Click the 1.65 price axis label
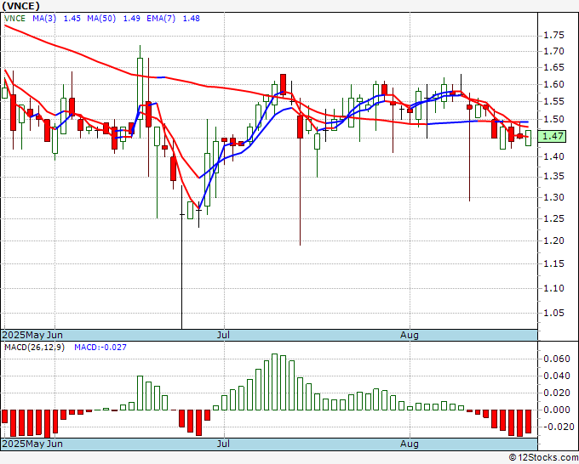 554,67
